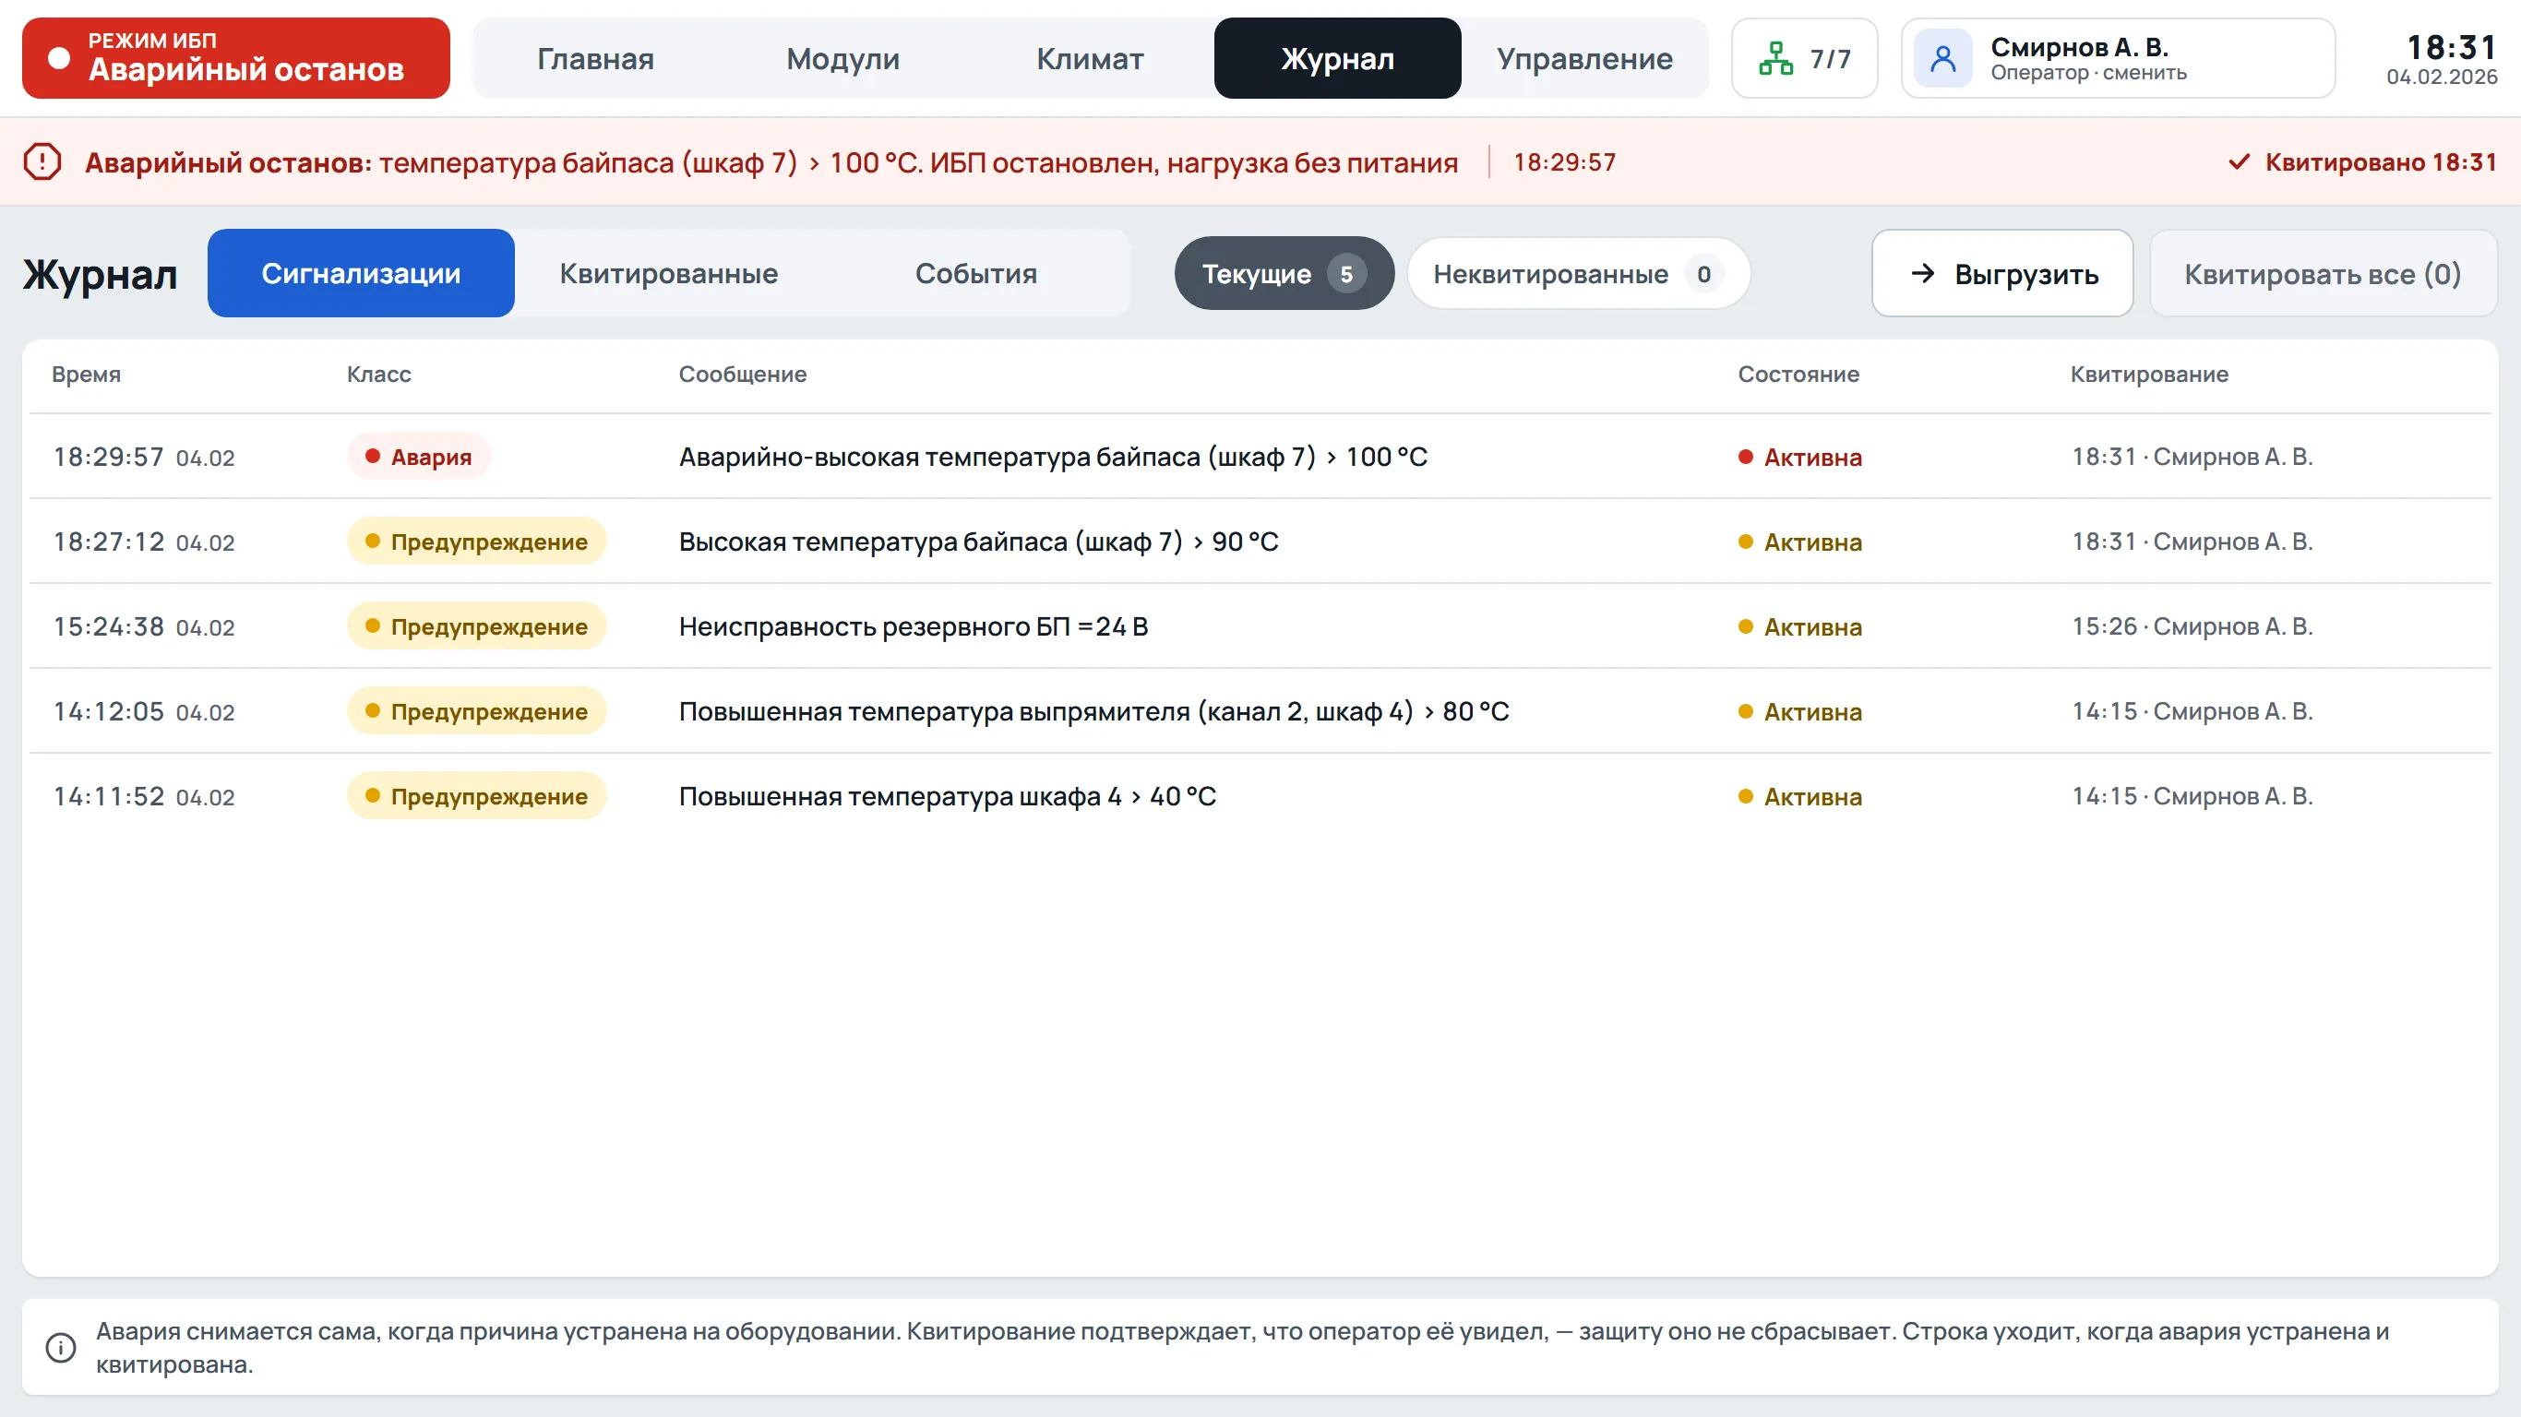Click the acknowledgement 15:26 · Смирнов А. В.

click(2192, 626)
